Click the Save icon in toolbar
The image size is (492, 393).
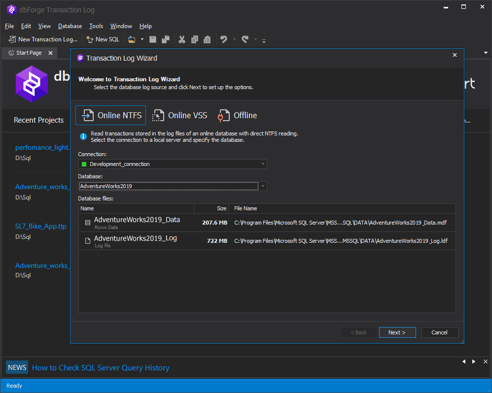[x=153, y=39]
